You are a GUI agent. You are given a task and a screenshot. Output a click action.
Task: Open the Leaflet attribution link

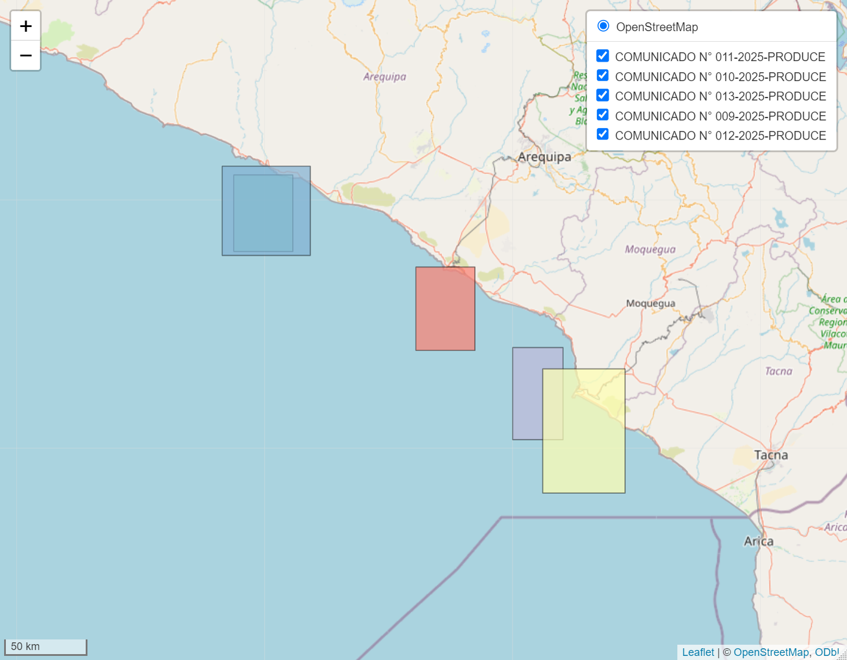pos(698,652)
